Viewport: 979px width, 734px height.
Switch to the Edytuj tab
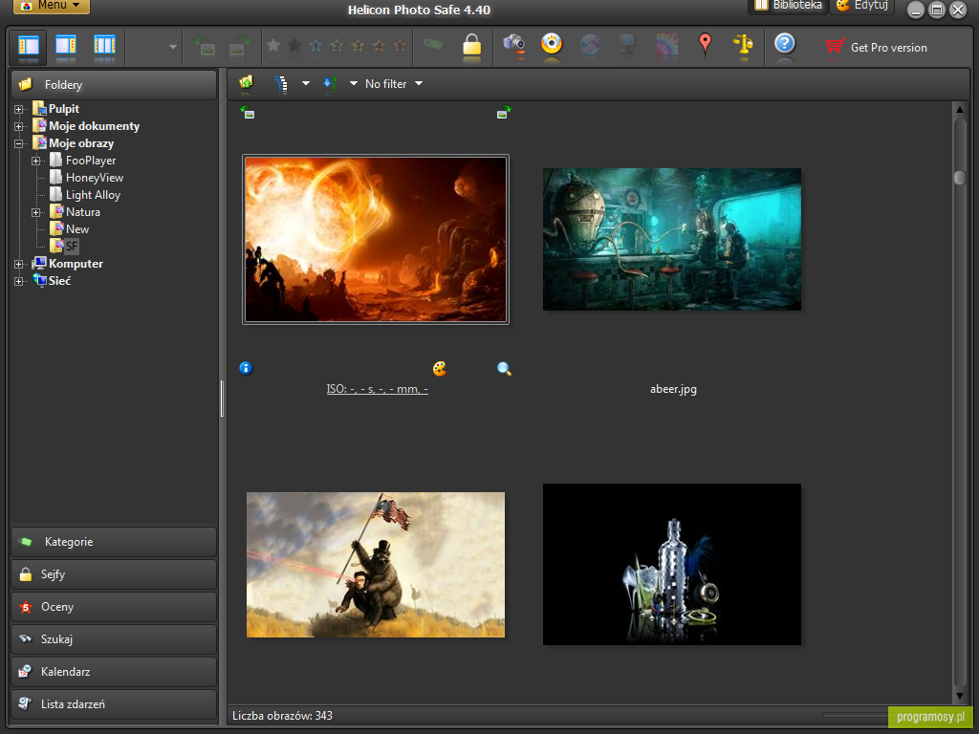pos(862,5)
